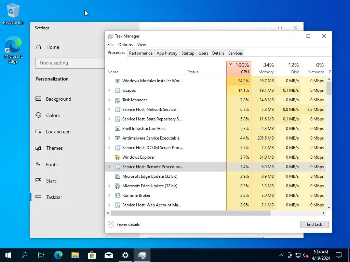Switch to the Details tab
This screenshot has width=350, height=262.
click(218, 53)
